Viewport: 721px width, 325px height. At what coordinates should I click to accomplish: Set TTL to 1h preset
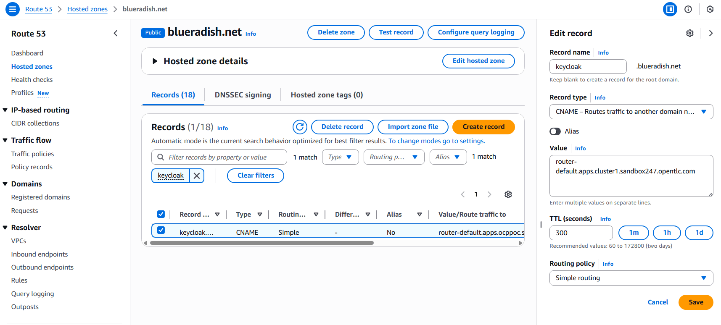pos(667,233)
